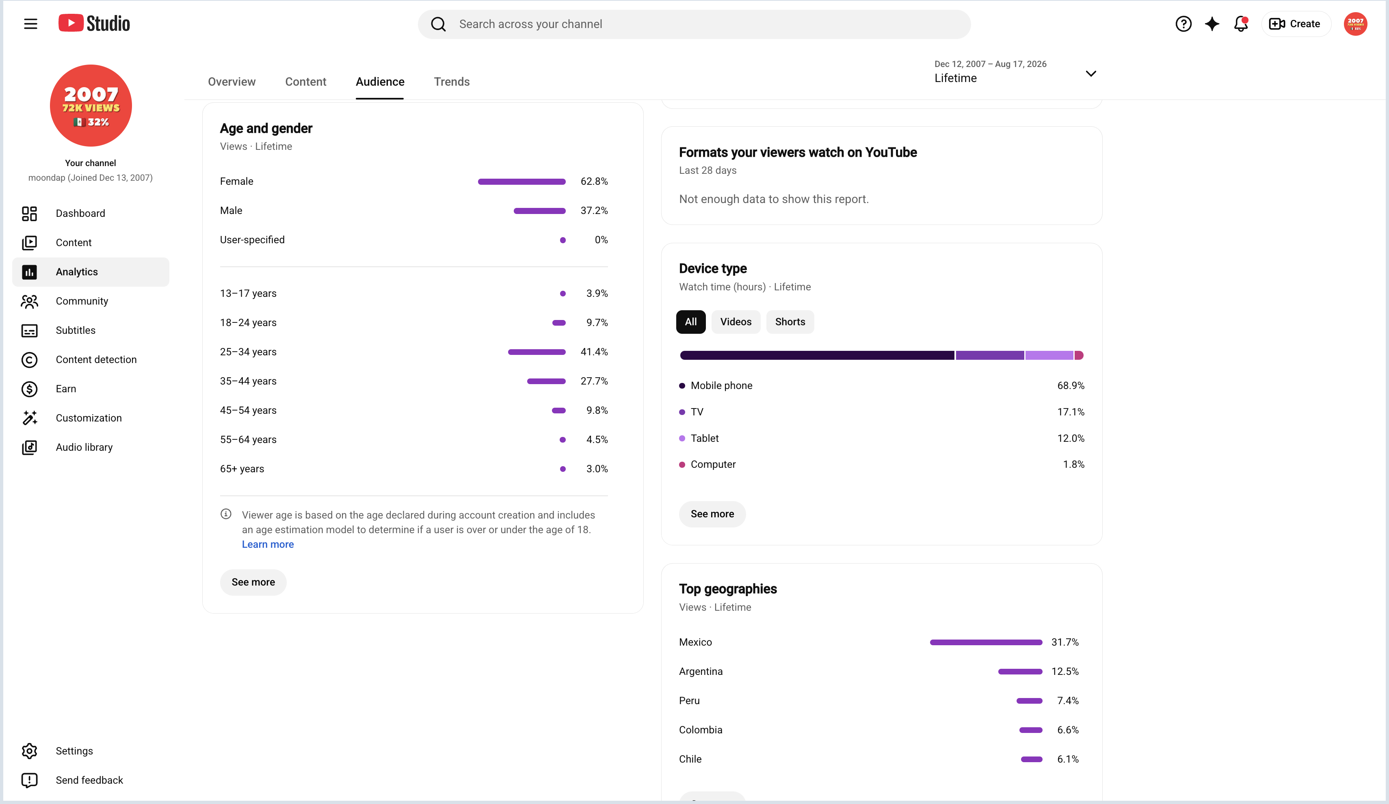The width and height of the screenshot is (1389, 804).
Task: Click the Dashboard sidebar icon
Action: [29, 213]
